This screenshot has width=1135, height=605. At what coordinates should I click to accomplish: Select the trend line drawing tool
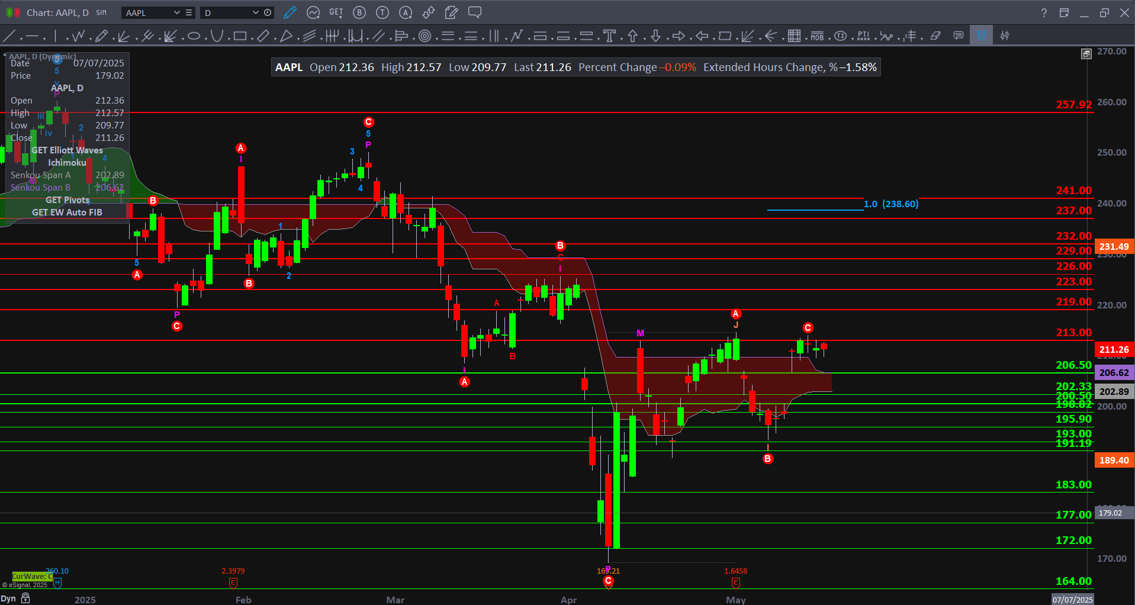[9, 36]
